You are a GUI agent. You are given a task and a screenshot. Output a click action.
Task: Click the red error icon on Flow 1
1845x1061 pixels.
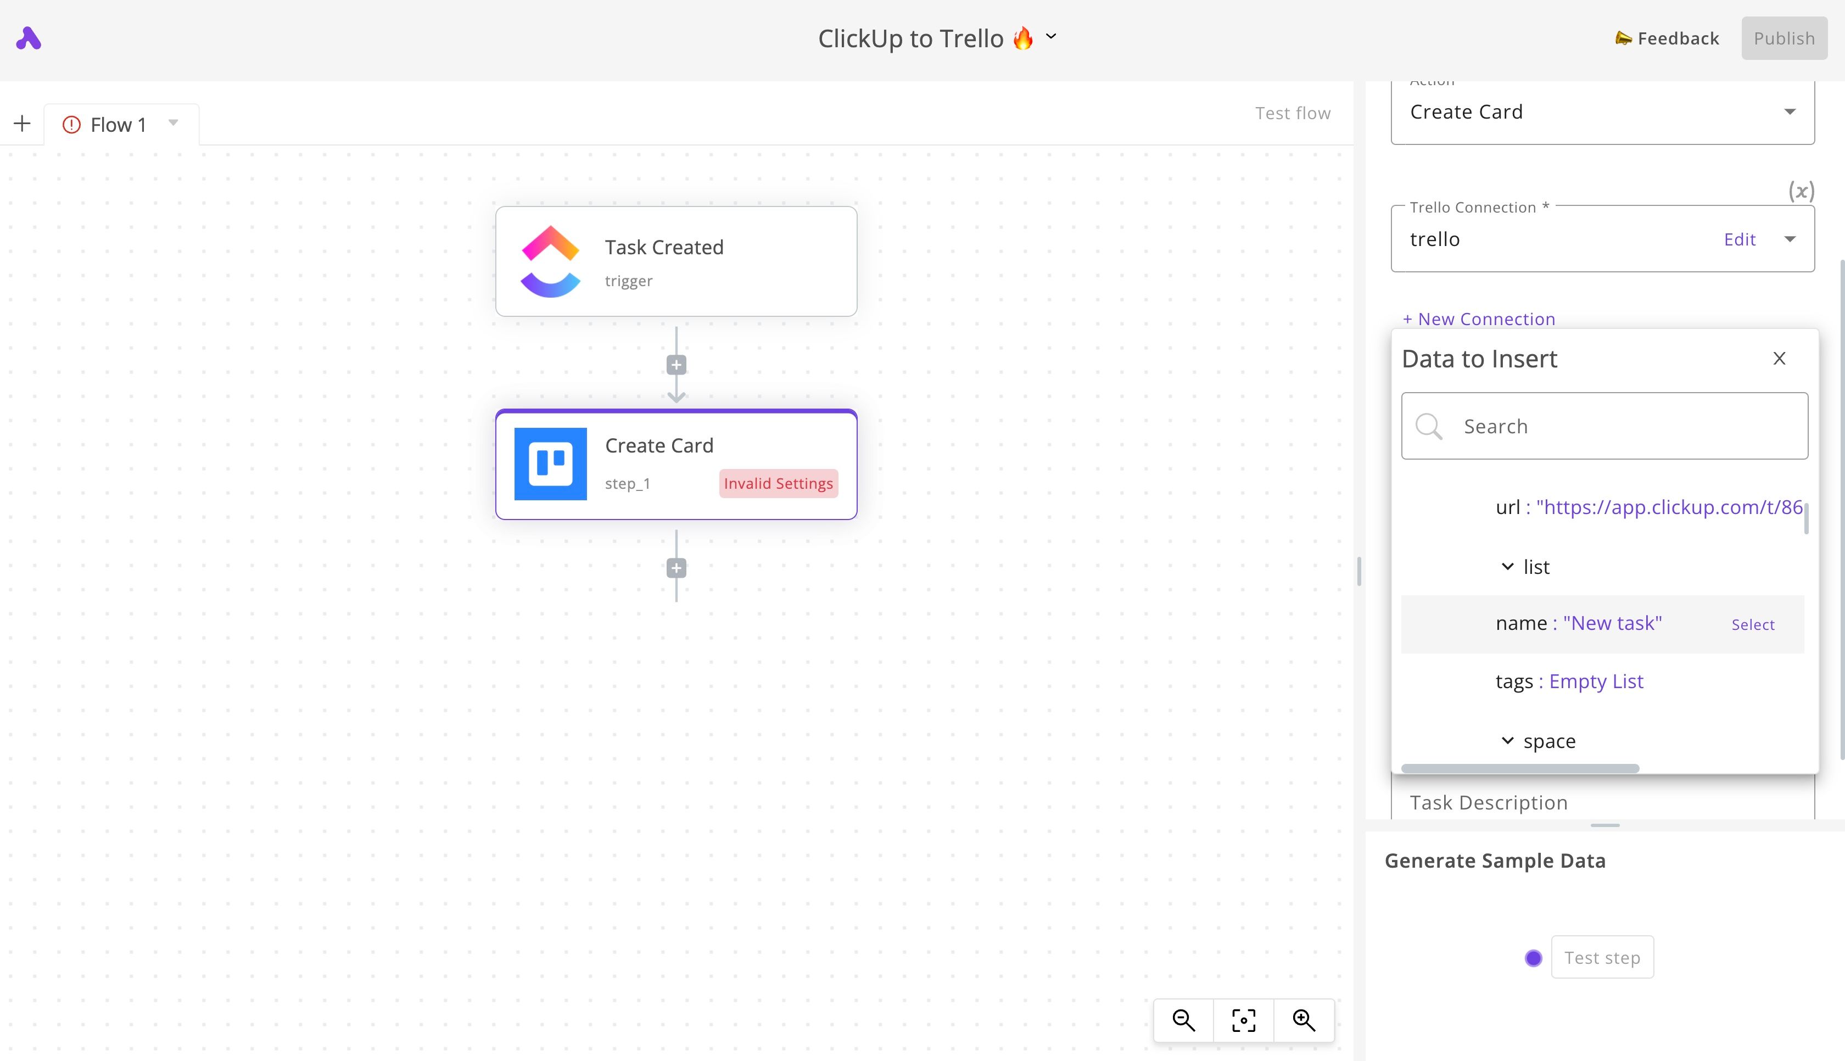pos(71,125)
